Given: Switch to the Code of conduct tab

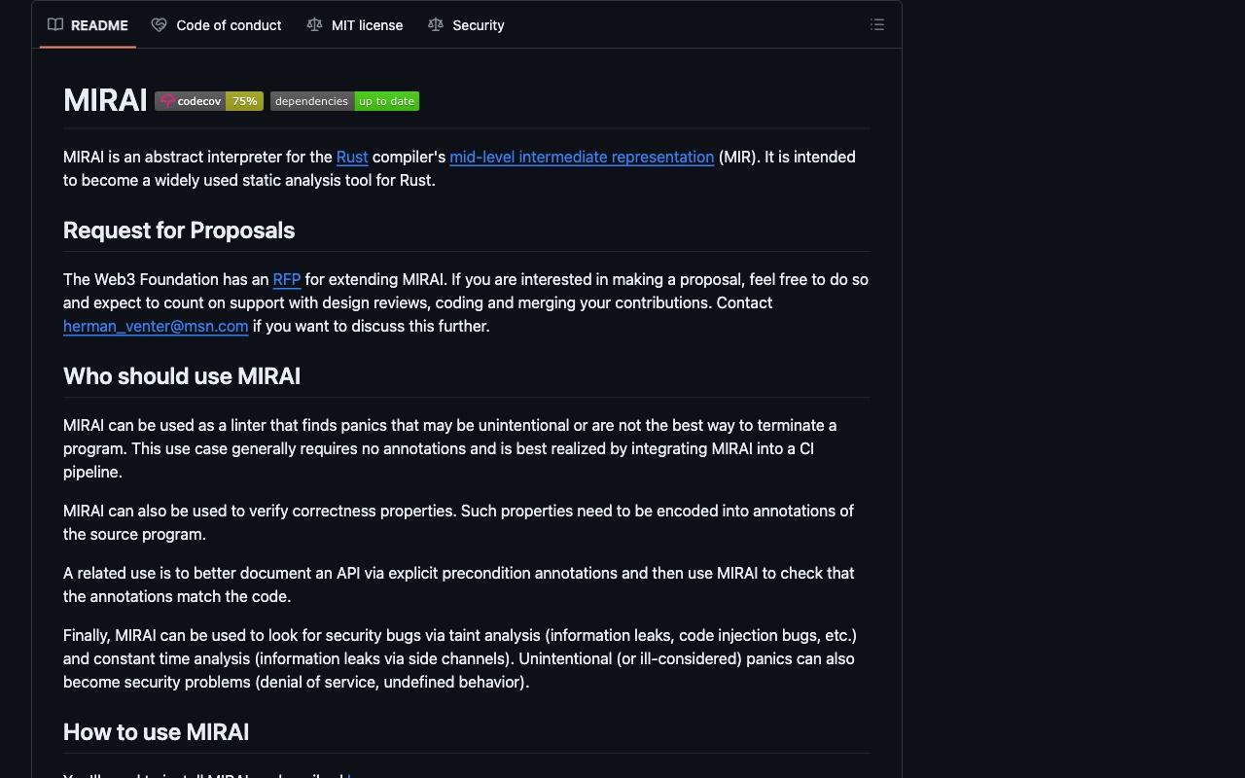Looking at the screenshot, I should pyautogui.click(x=217, y=25).
